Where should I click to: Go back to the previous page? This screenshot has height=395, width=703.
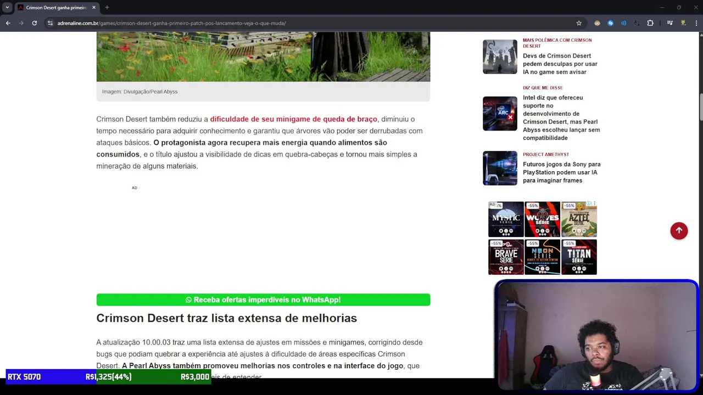coord(8,23)
